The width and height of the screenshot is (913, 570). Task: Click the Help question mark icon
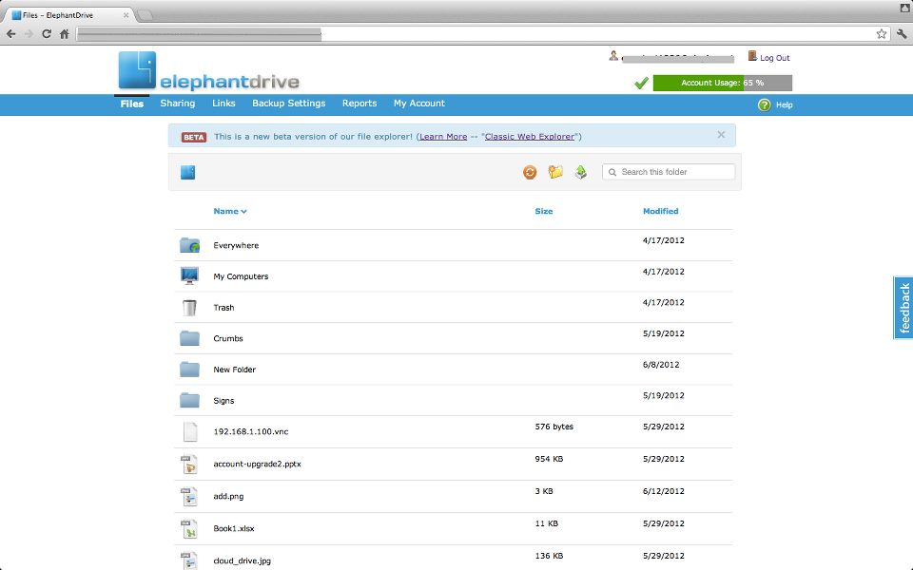pyautogui.click(x=764, y=104)
